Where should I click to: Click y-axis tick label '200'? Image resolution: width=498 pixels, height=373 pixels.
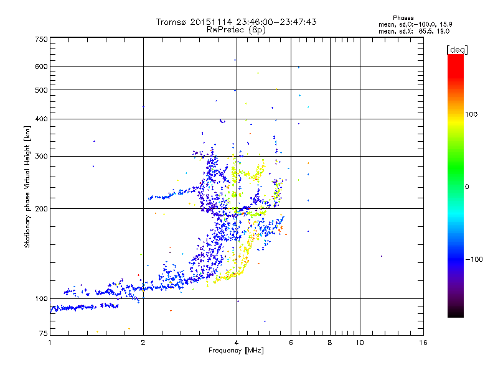(x=41, y=209)
